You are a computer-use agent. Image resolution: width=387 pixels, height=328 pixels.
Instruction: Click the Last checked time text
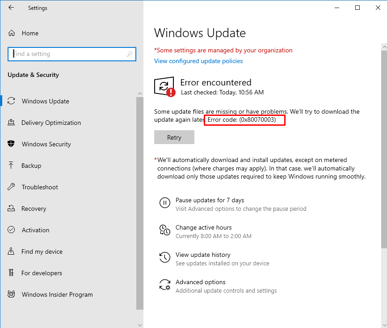[222, 93]
